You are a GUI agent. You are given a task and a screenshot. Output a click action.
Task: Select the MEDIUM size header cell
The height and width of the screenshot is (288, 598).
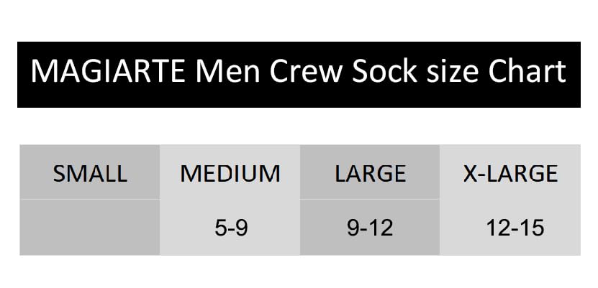click(x=230, y=173)
